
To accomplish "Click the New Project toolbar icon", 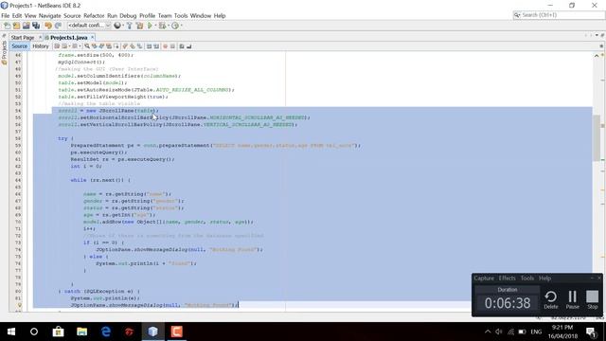I will point(16,26).
